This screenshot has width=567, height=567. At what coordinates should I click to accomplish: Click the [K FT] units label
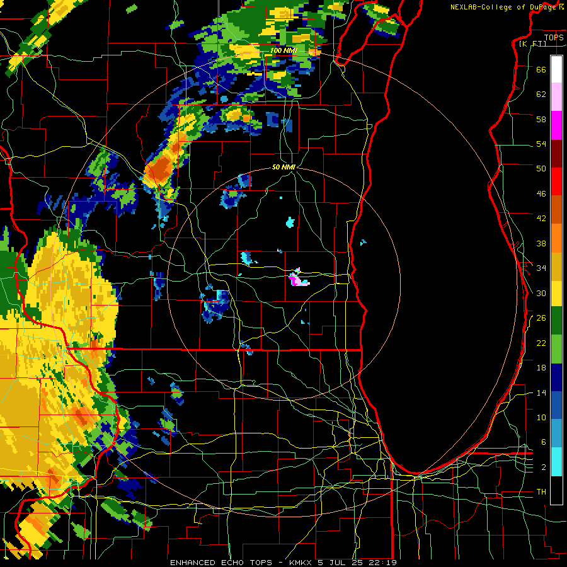tap(532, 43)
